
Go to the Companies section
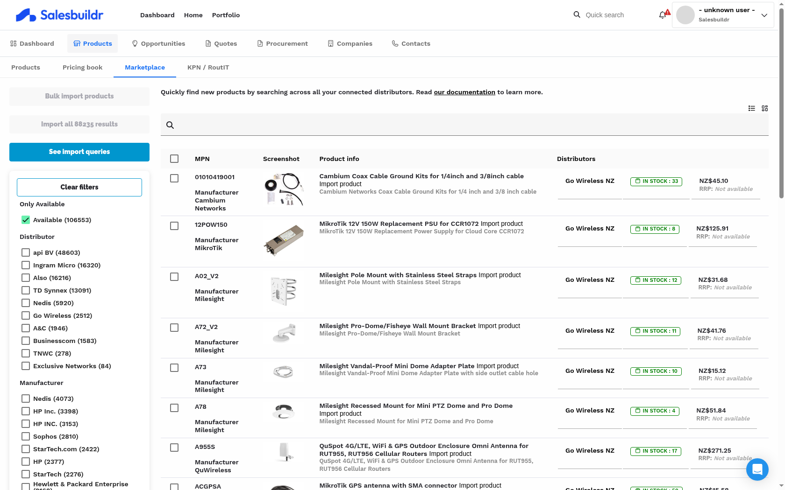[x=350, y=43]
